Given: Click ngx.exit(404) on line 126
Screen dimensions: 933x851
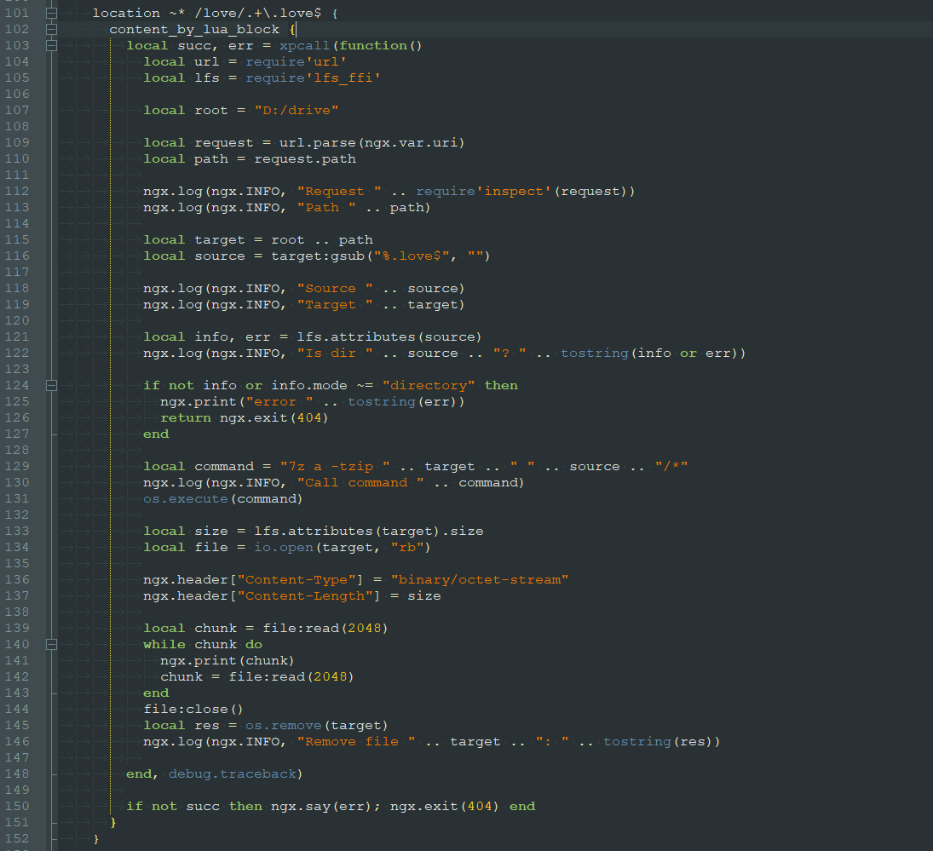Looking at the screenshot, I should tap(274, 418).
